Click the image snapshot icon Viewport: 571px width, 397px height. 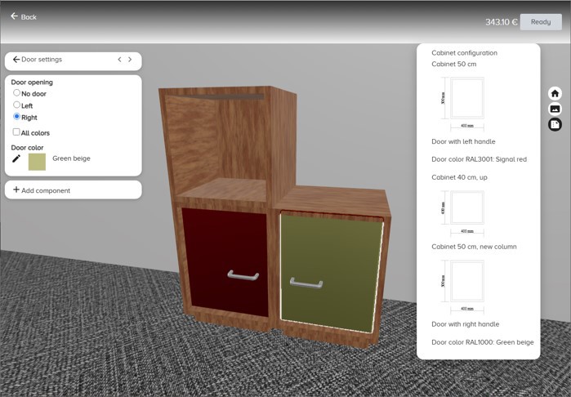pyautogui.click(x=555, y=109)
